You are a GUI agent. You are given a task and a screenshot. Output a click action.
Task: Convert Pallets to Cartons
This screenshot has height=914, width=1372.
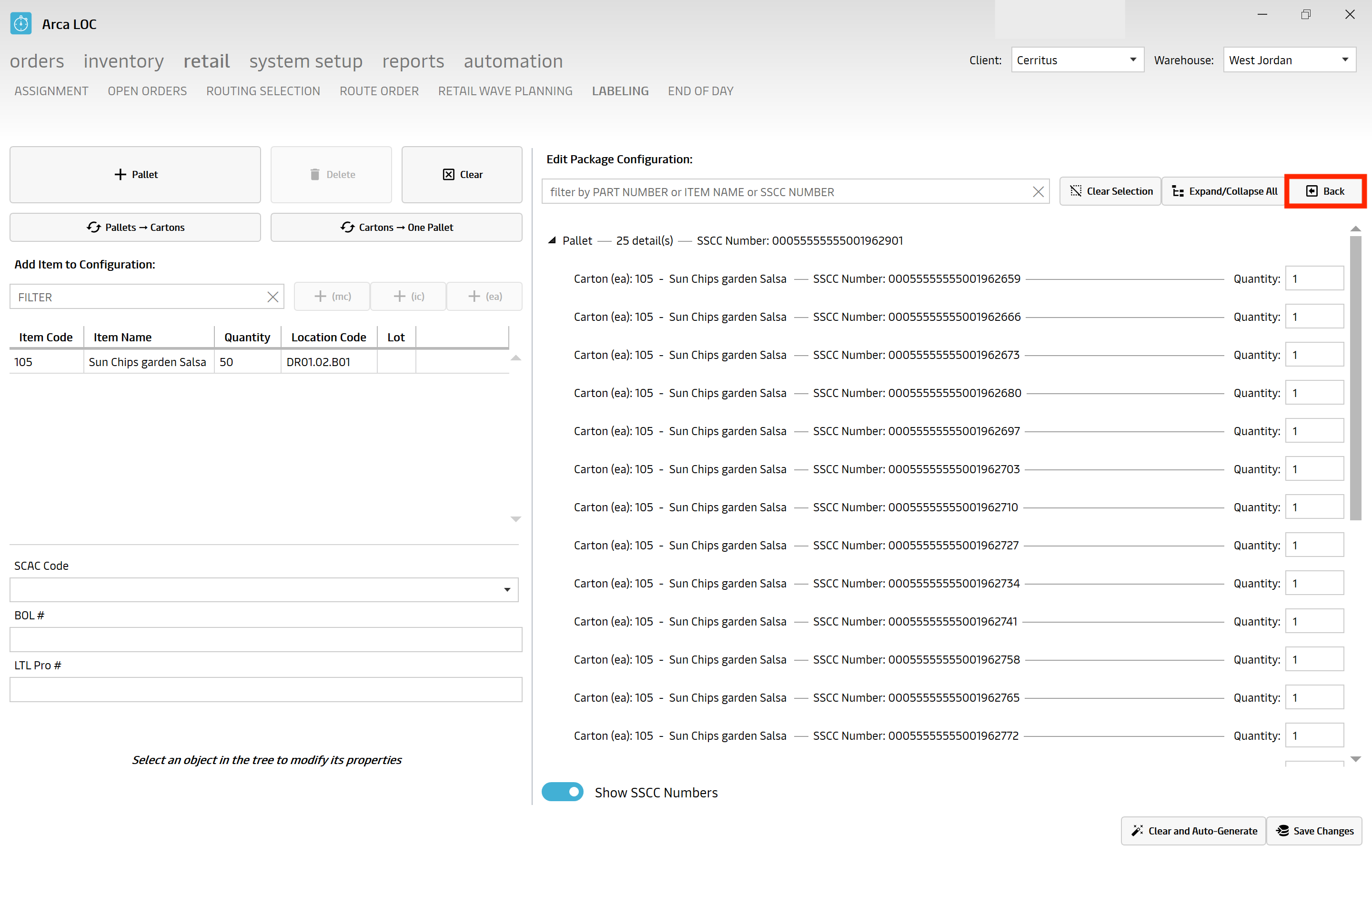point(135,228)
